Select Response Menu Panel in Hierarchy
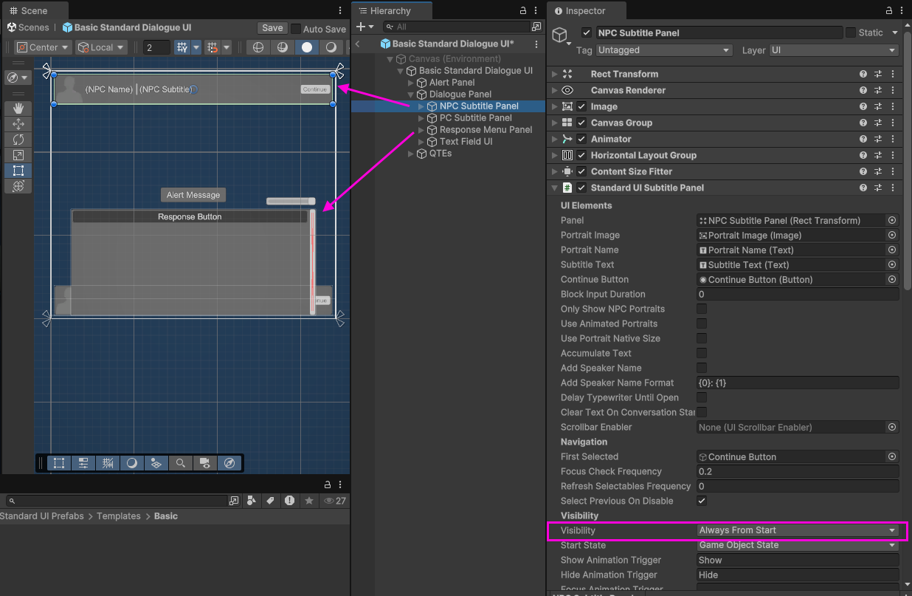The height and width of the screenshot is (596, 912). click(486, 130)
